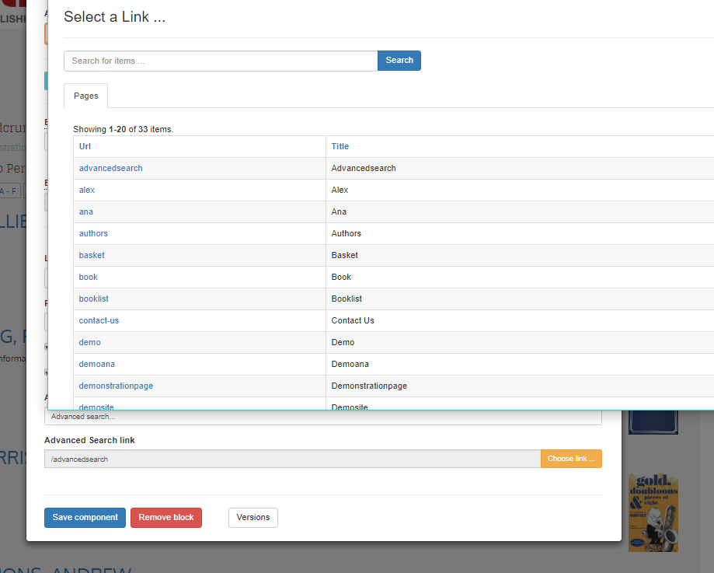Click the gold doubloons book cover thumbnail
Screen dimensions: 714x573
click(x=653, y=512)
